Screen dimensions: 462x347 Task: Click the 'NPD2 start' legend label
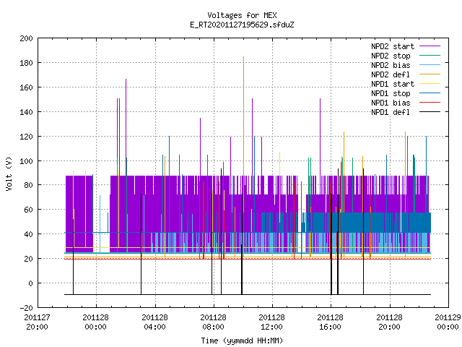[x=393, y=46]
